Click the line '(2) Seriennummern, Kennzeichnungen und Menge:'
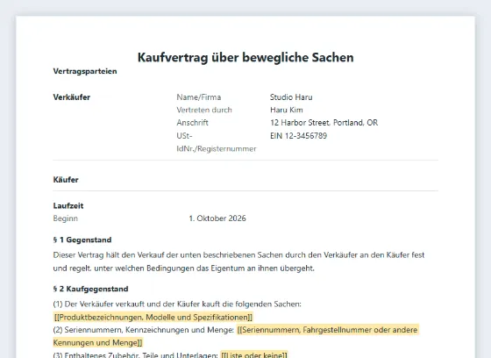 click(x=144, y=330)
